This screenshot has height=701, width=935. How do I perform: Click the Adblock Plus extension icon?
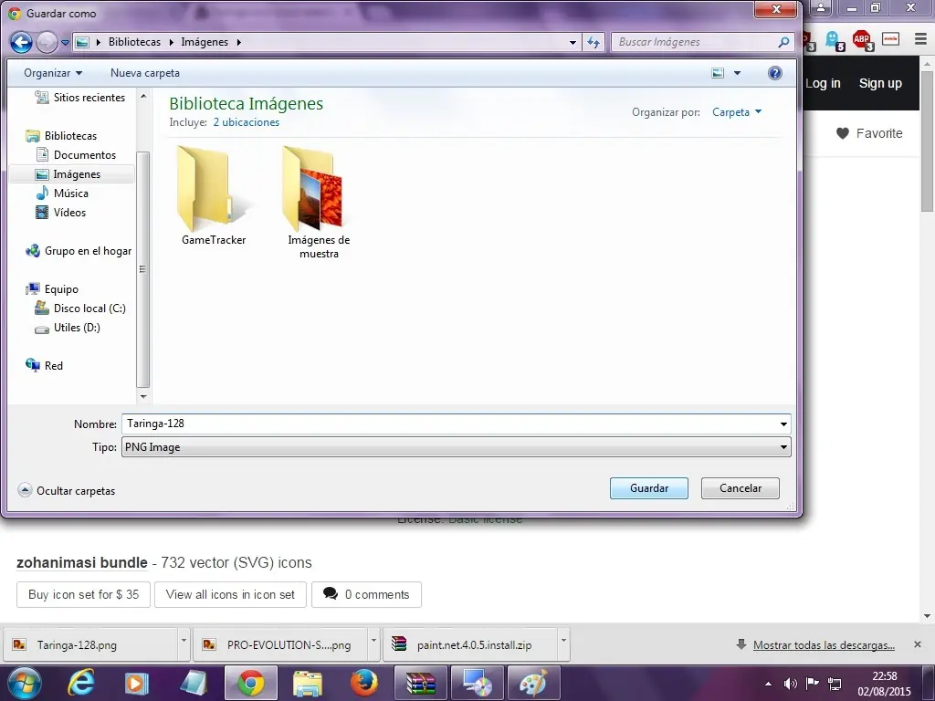(x=862, y=40)
